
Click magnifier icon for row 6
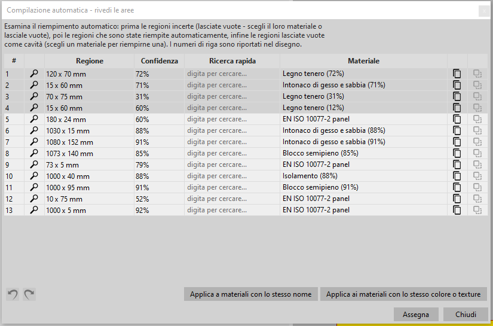(34, 130)
